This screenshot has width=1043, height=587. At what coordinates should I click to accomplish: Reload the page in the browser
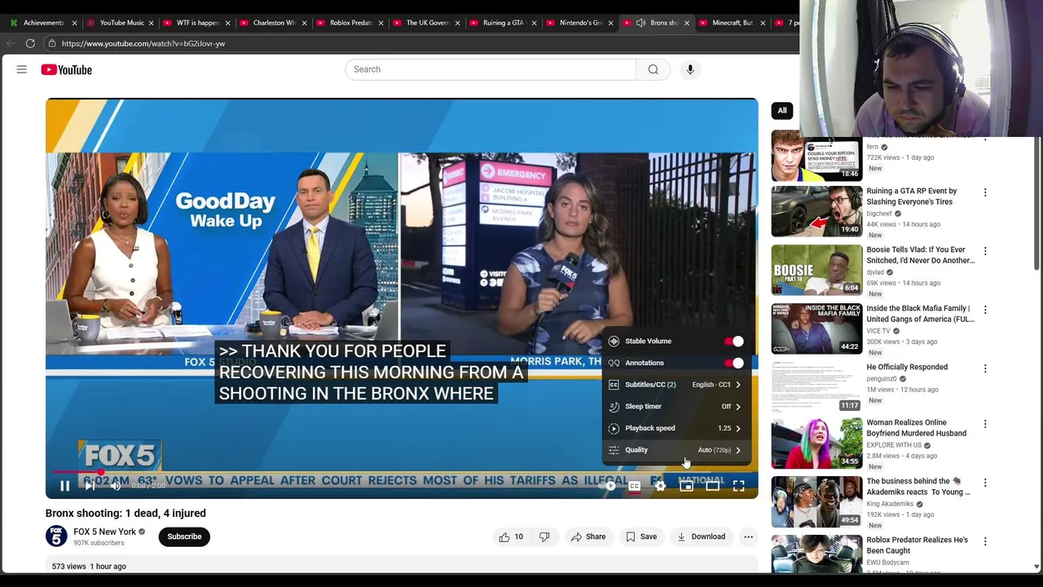point(30,43)
